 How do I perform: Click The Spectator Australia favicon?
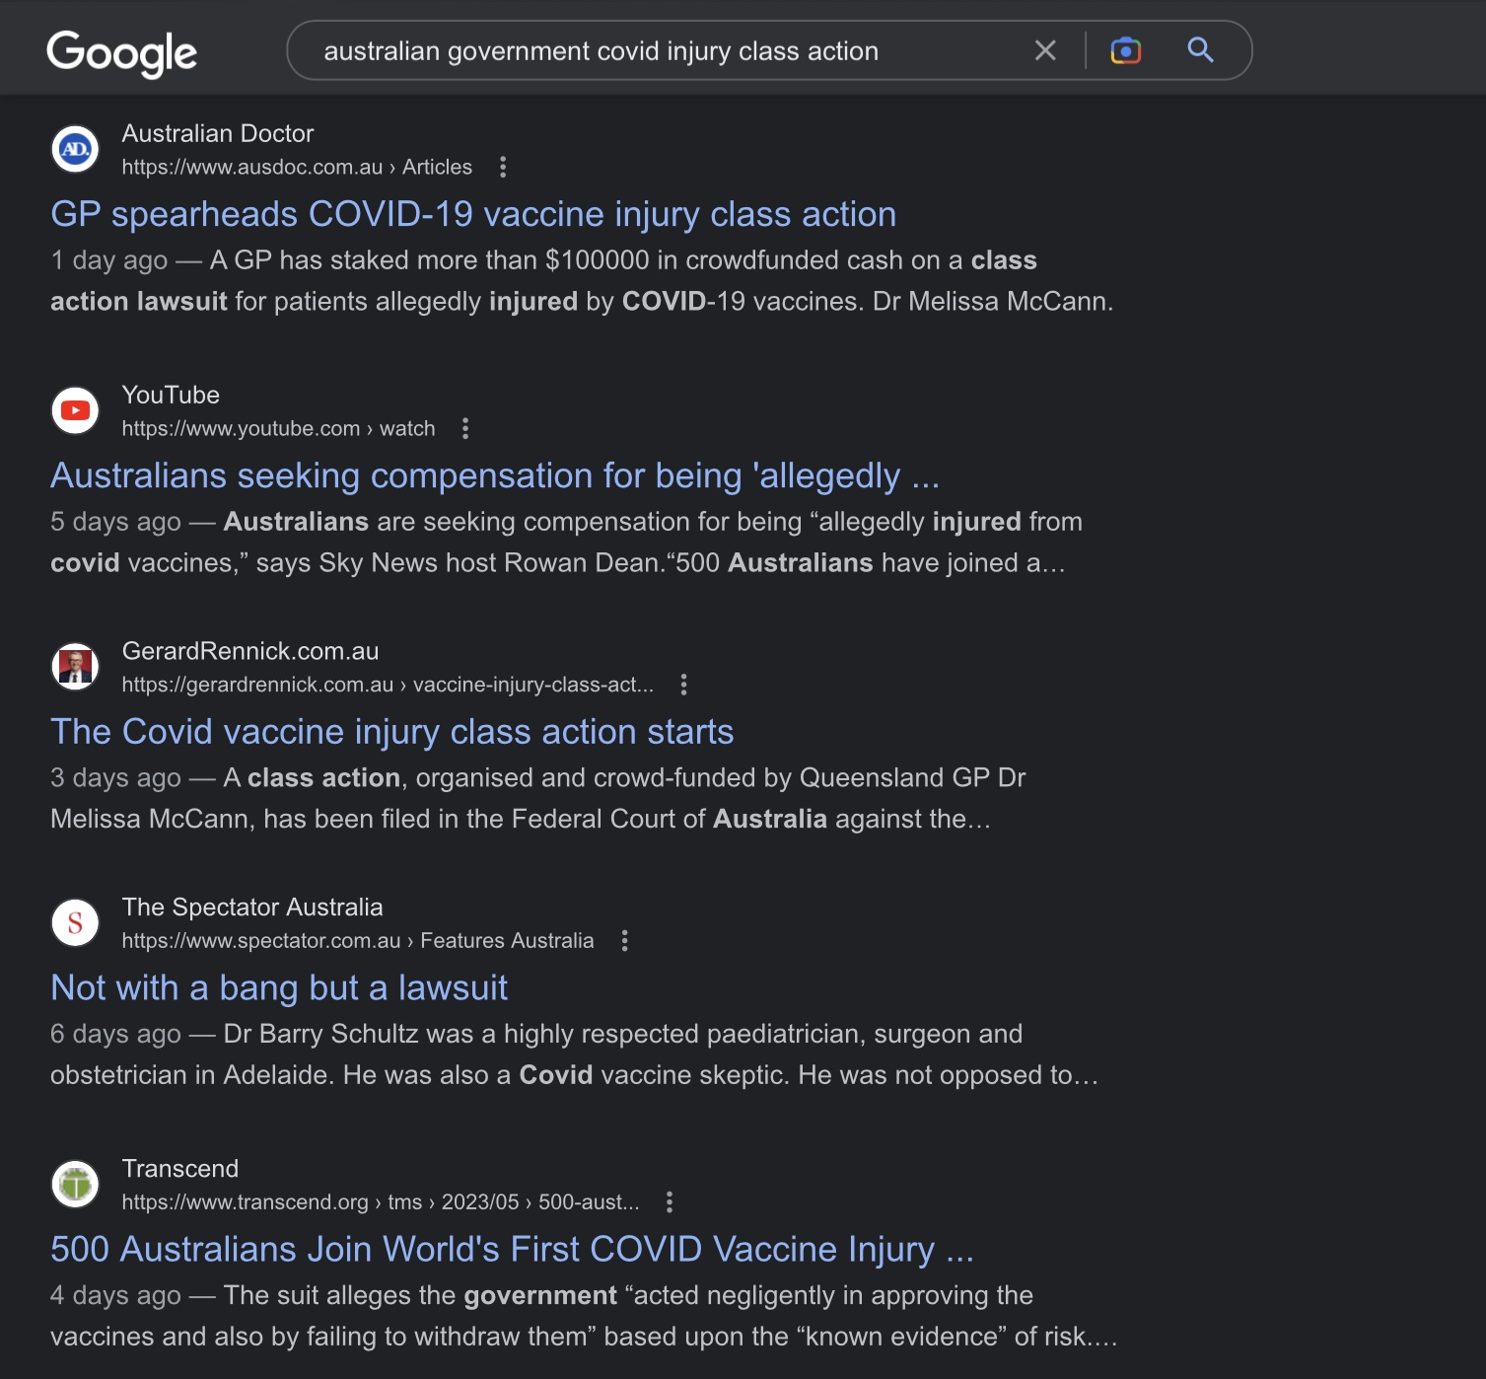pos(75,923)
